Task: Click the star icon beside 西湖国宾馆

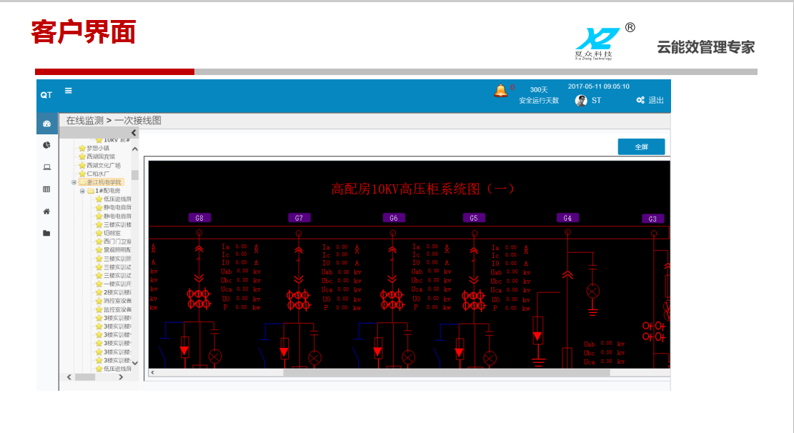Action: [x=82, y=157]
